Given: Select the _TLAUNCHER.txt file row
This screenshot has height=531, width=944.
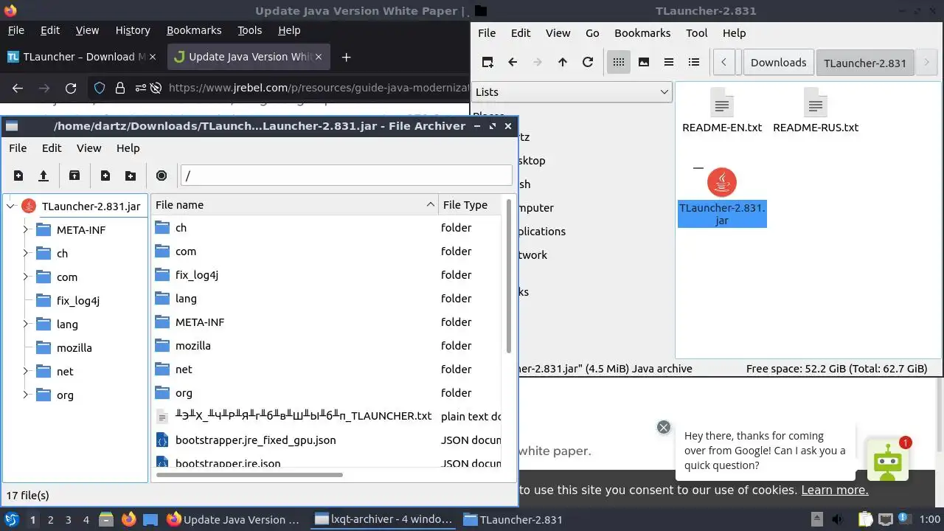Looking at the screenshot, I should (327, 417).
